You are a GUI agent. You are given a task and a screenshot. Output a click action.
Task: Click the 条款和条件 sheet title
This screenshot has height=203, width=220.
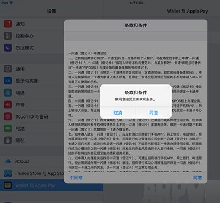coord(136,25)
